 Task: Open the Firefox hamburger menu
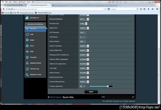tap(157, 9)
